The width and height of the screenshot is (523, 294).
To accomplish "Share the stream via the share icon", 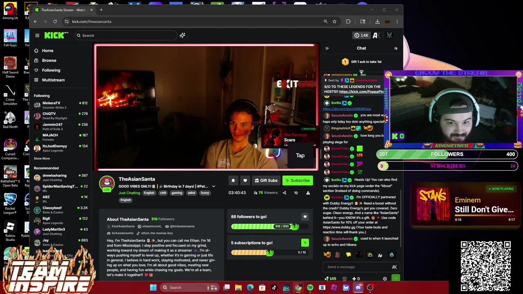I will 284,193.
